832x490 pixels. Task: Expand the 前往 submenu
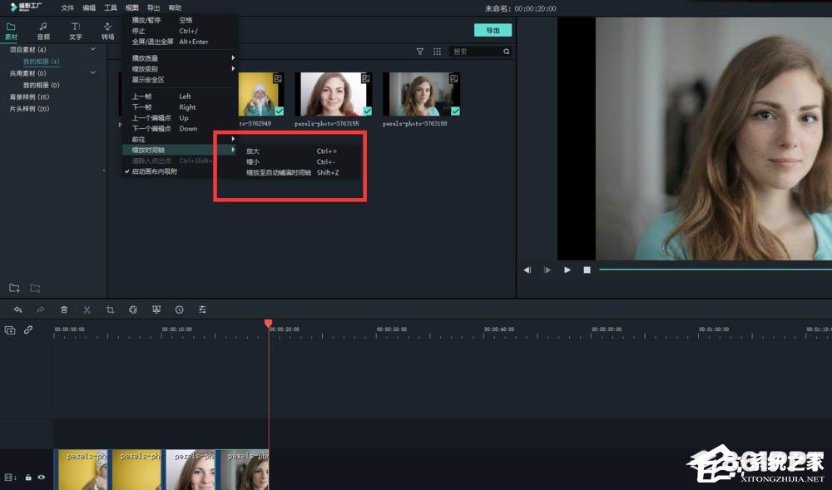pyautogui.click(x=180, y=140)
